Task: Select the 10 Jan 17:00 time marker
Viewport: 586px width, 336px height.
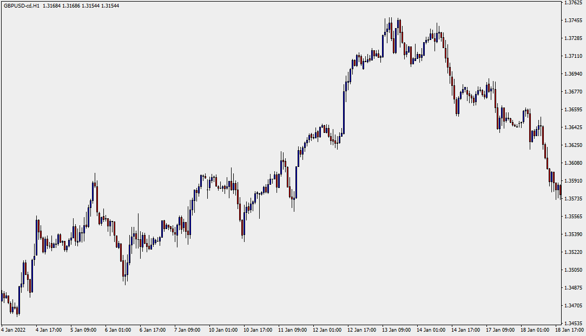Action: pos(257,330)
